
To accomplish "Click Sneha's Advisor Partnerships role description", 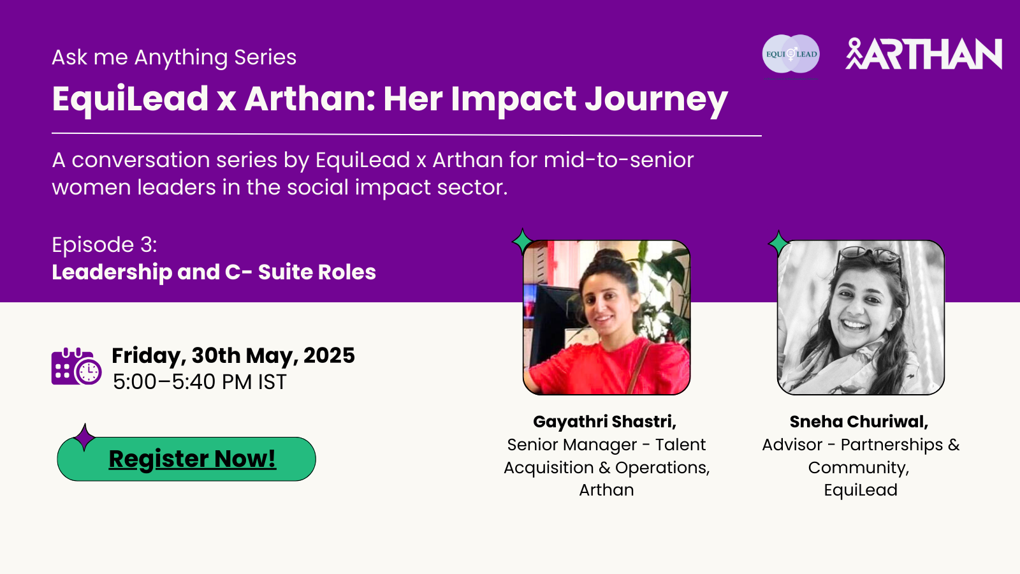I will point(861,467).
